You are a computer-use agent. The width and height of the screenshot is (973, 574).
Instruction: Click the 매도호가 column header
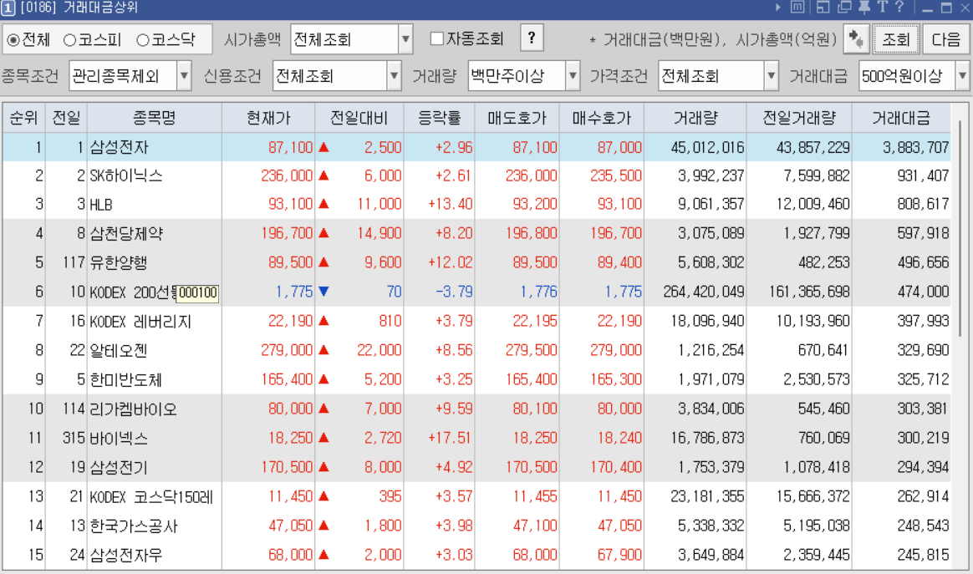(x=517, y=117)
